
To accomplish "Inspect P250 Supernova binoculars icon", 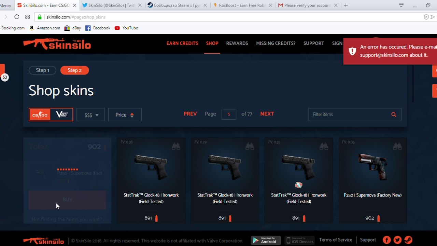I will (397, 147).
